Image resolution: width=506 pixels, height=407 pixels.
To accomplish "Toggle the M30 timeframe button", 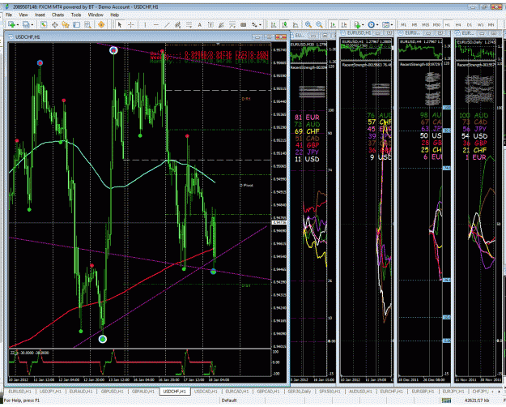I will pos(436,24).
